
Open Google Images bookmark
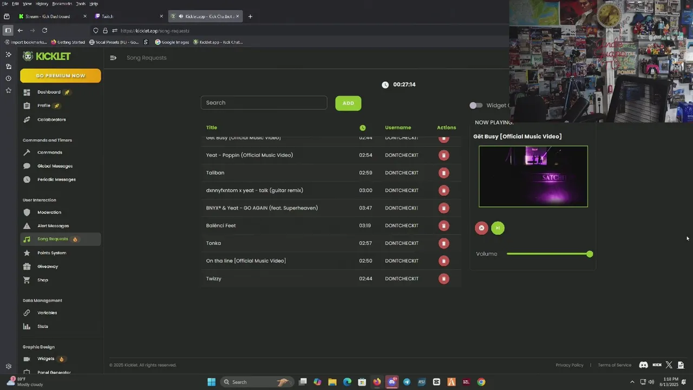pyautogui.click(x=172, y=42)
